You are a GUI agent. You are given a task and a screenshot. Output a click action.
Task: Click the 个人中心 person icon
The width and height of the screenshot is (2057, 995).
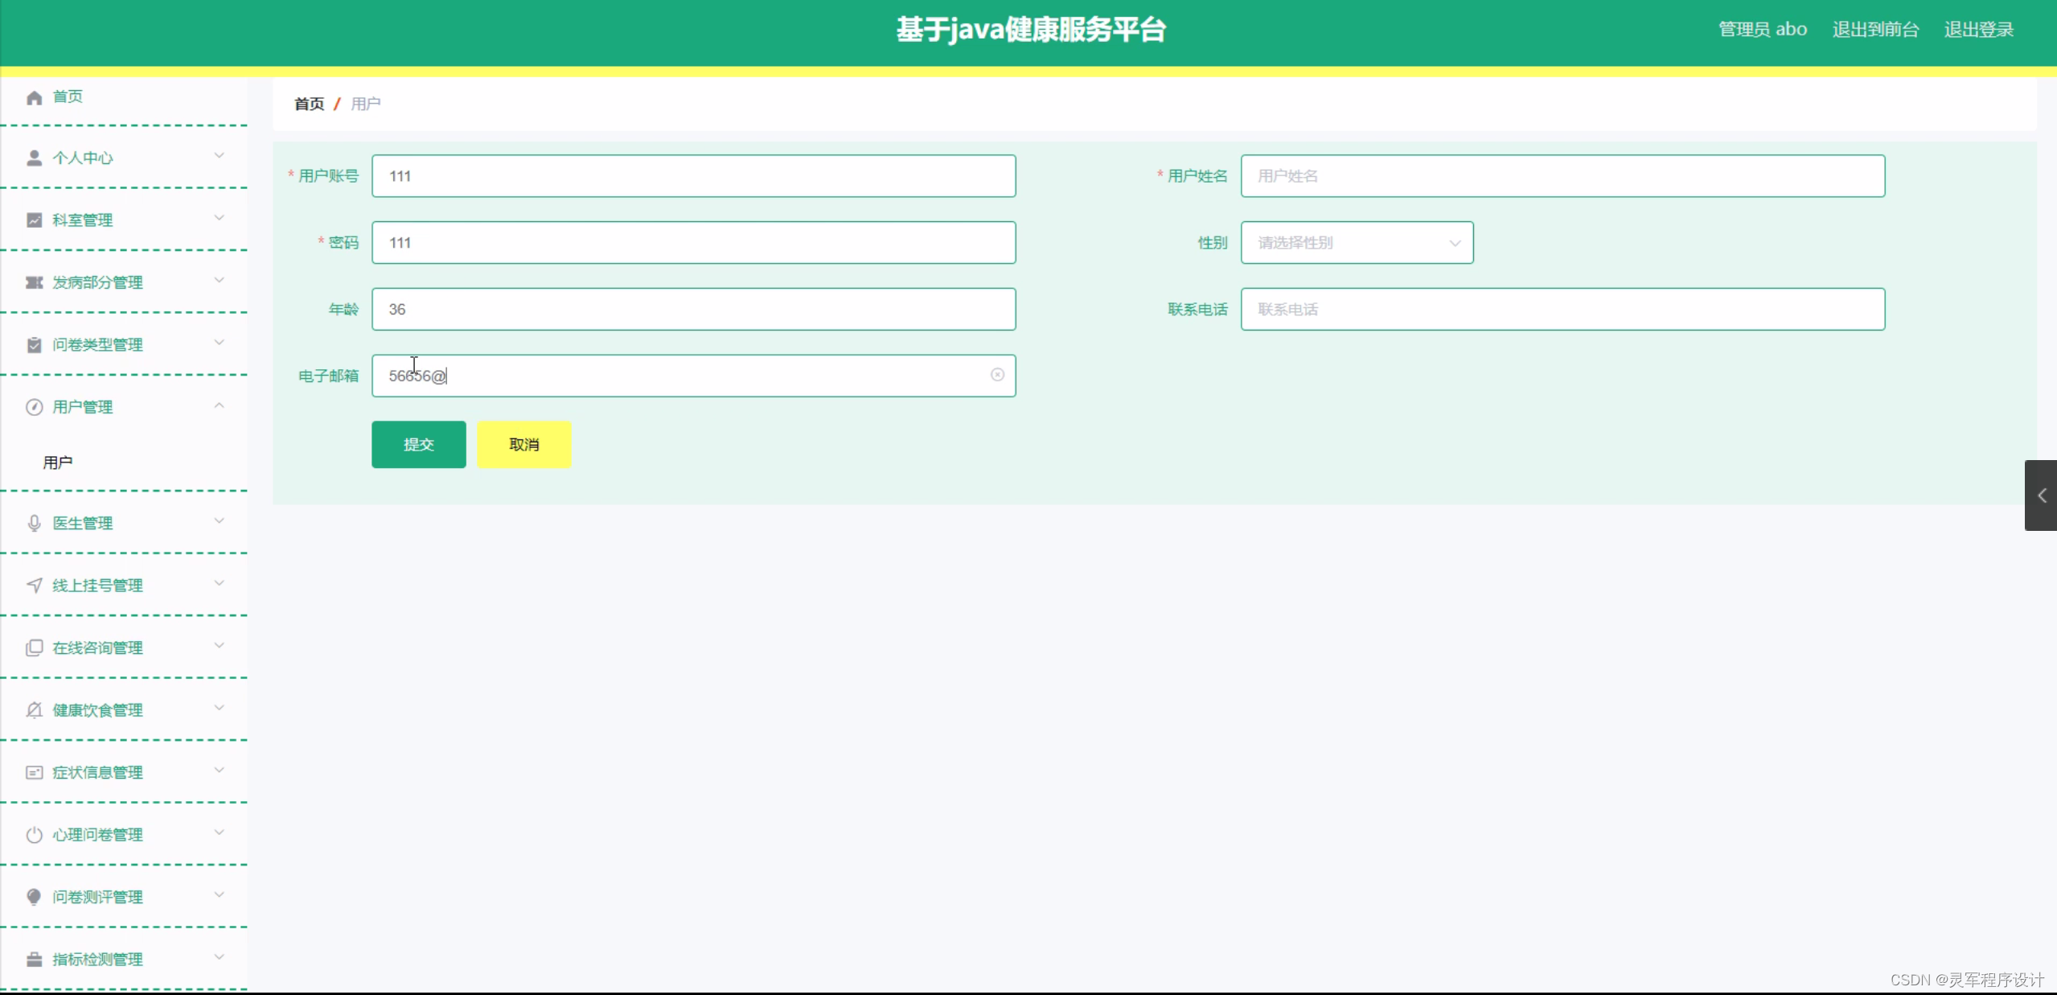pyautogui.click(x=34, y=157)
